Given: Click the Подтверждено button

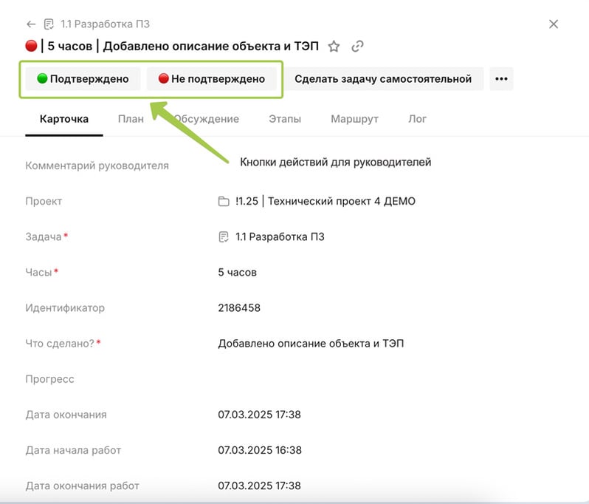Looking at the screenshot, I should coord(83,78).
